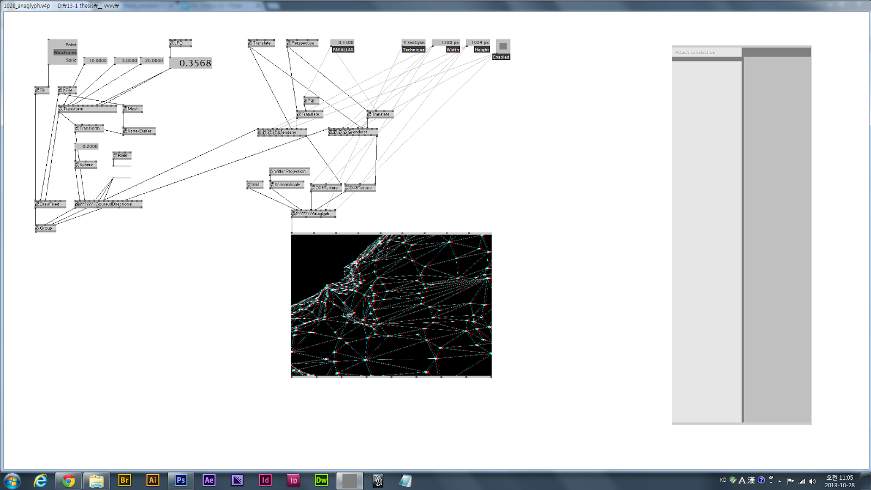871x490 pixels.
Task: Open Photoshop from the taskbar
Action: click(181, 480)
